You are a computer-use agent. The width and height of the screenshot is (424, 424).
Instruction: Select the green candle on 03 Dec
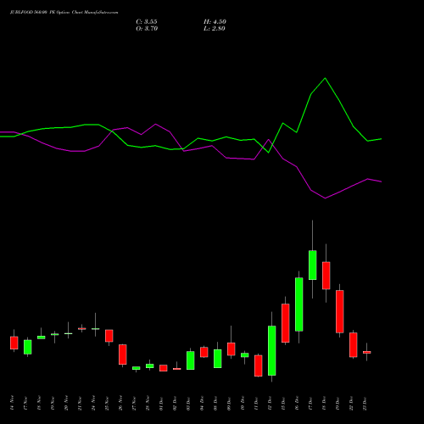pyautogui.click(x=190, y=360)
